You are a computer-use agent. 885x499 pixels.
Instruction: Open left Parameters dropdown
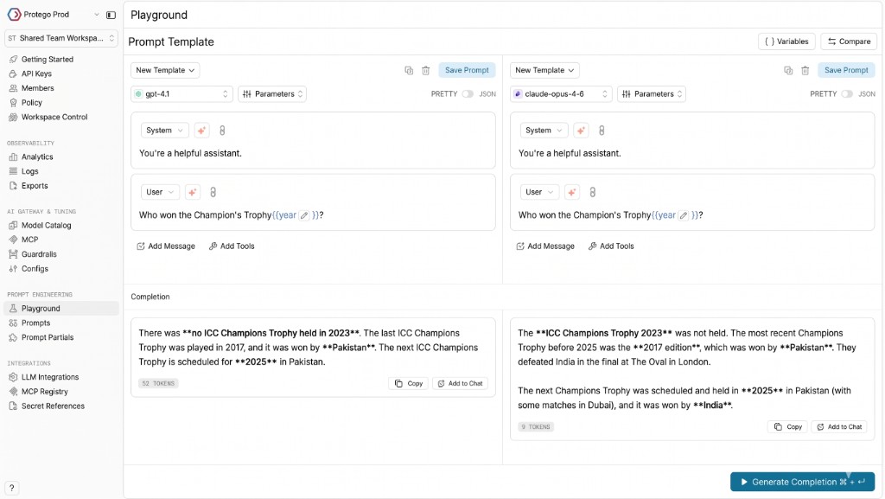click(272, 94)
